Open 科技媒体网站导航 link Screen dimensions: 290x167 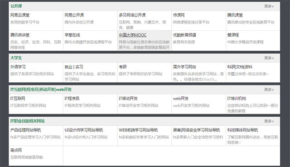[x=242, y=130]
